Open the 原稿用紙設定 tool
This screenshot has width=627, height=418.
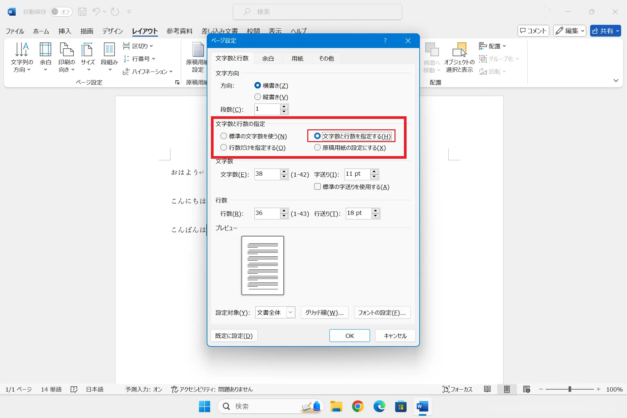pos(197,57)
